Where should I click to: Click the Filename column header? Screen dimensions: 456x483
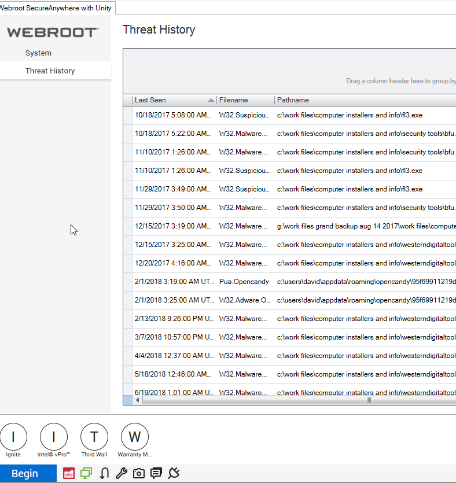click(245, 100)
